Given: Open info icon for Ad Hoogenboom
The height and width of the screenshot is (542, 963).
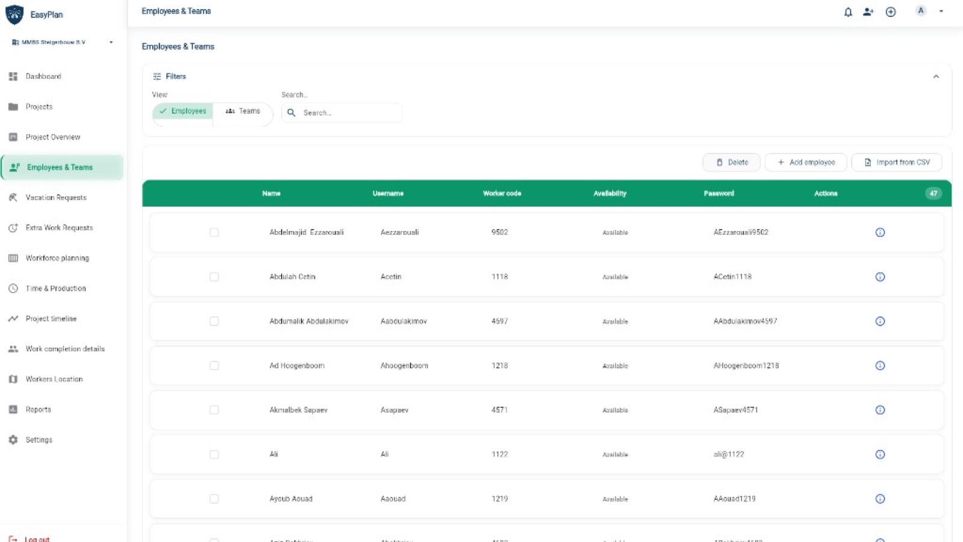Looking at the screenshot, I should pos(880,366).
